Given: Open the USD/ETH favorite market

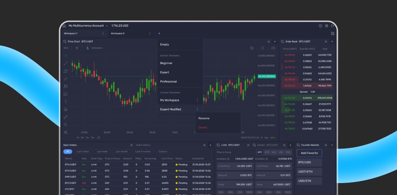Looking at the screenshot, I should [309, 181].
